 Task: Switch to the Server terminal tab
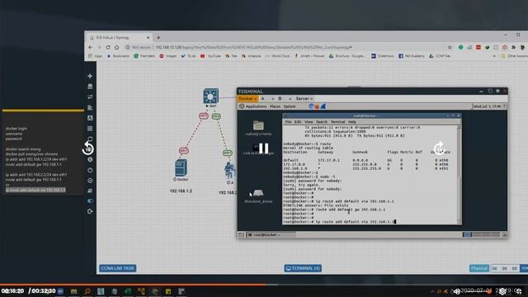click(304, 99)
